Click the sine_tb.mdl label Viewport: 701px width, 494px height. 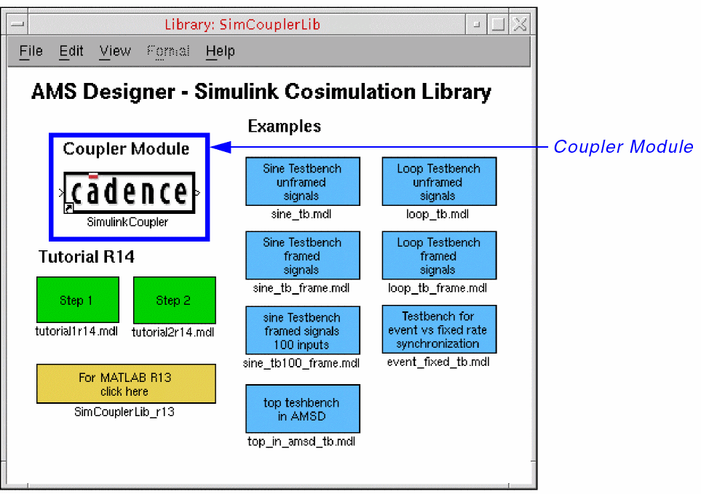[x=301, y=215]
